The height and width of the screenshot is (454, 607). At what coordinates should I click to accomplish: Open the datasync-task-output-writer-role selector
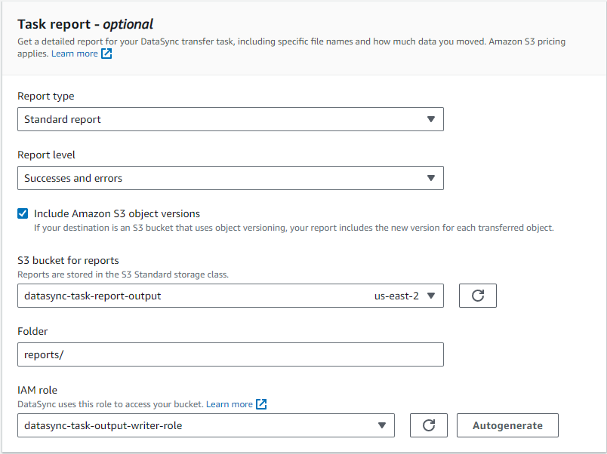point(204,425)
